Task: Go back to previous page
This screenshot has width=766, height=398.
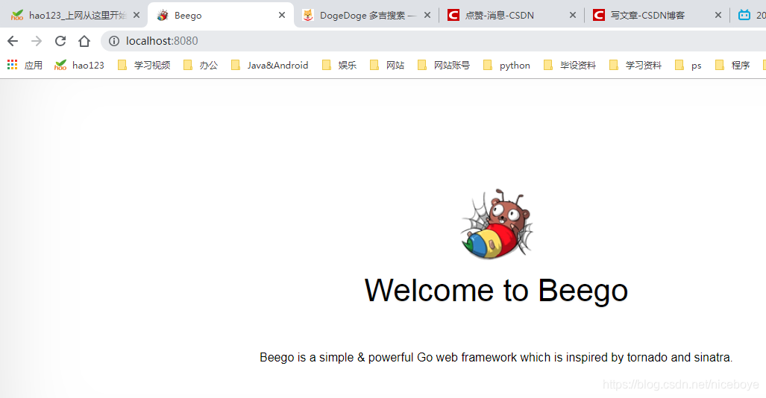Action: coord(13,41)
